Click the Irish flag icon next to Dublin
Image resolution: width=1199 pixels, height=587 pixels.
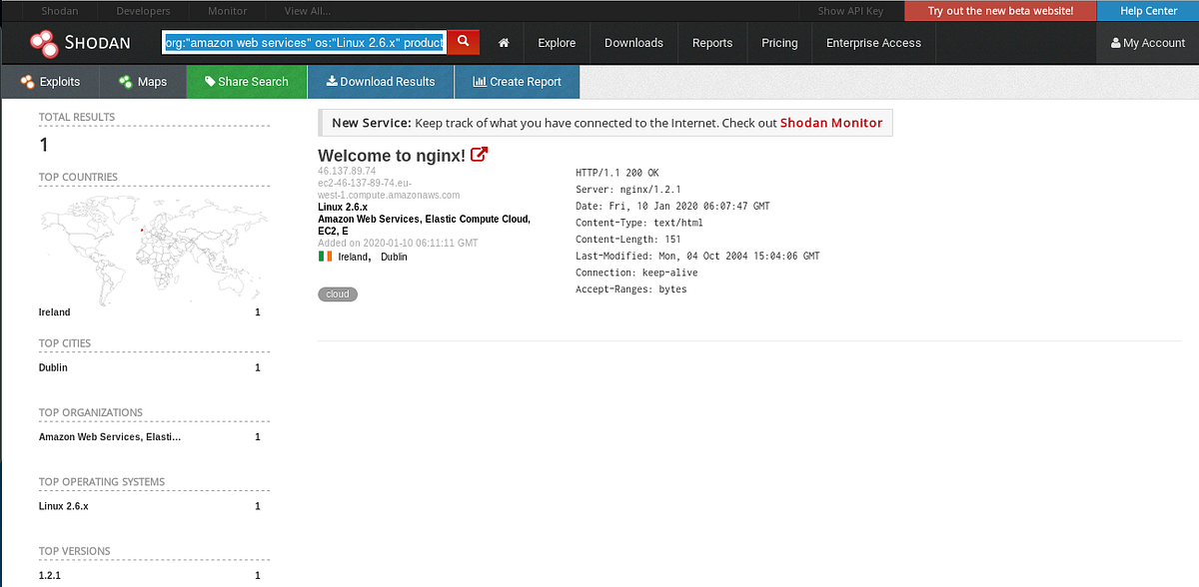coord(324,256)
